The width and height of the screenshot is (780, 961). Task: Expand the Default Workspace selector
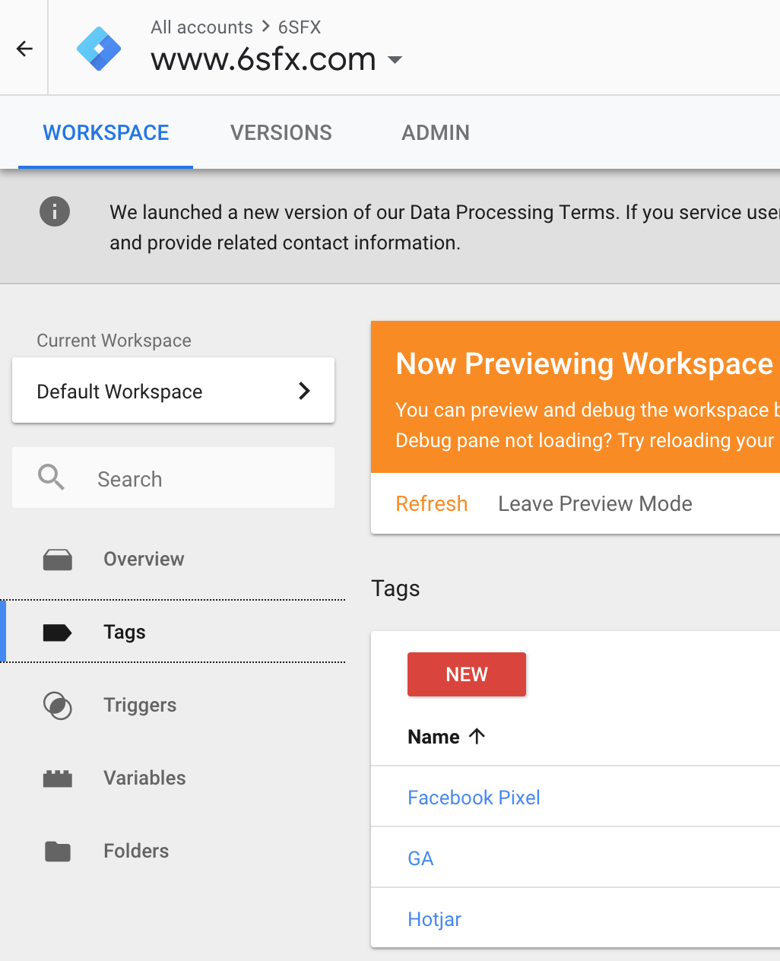(173, 391)
